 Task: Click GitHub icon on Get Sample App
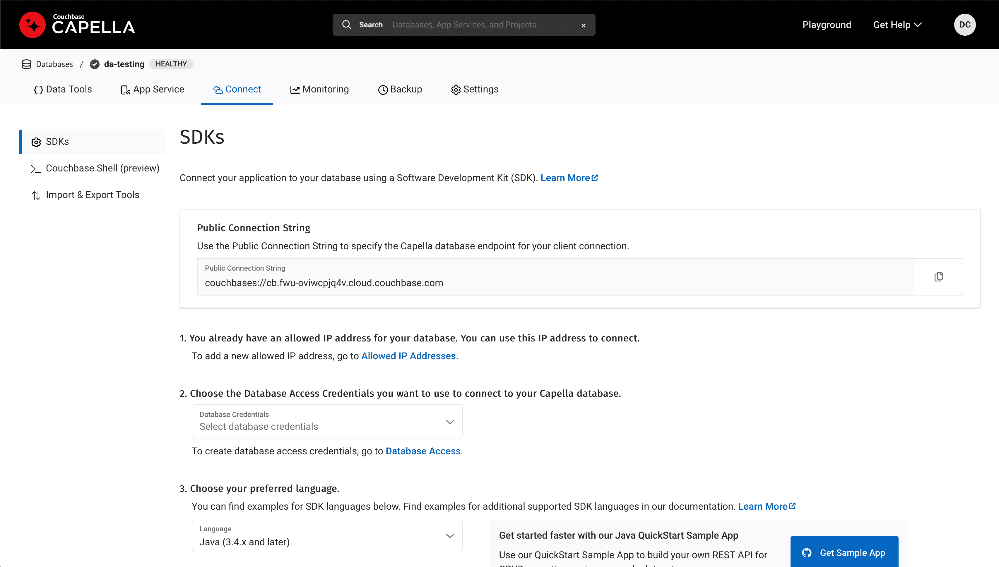(807, 553)
